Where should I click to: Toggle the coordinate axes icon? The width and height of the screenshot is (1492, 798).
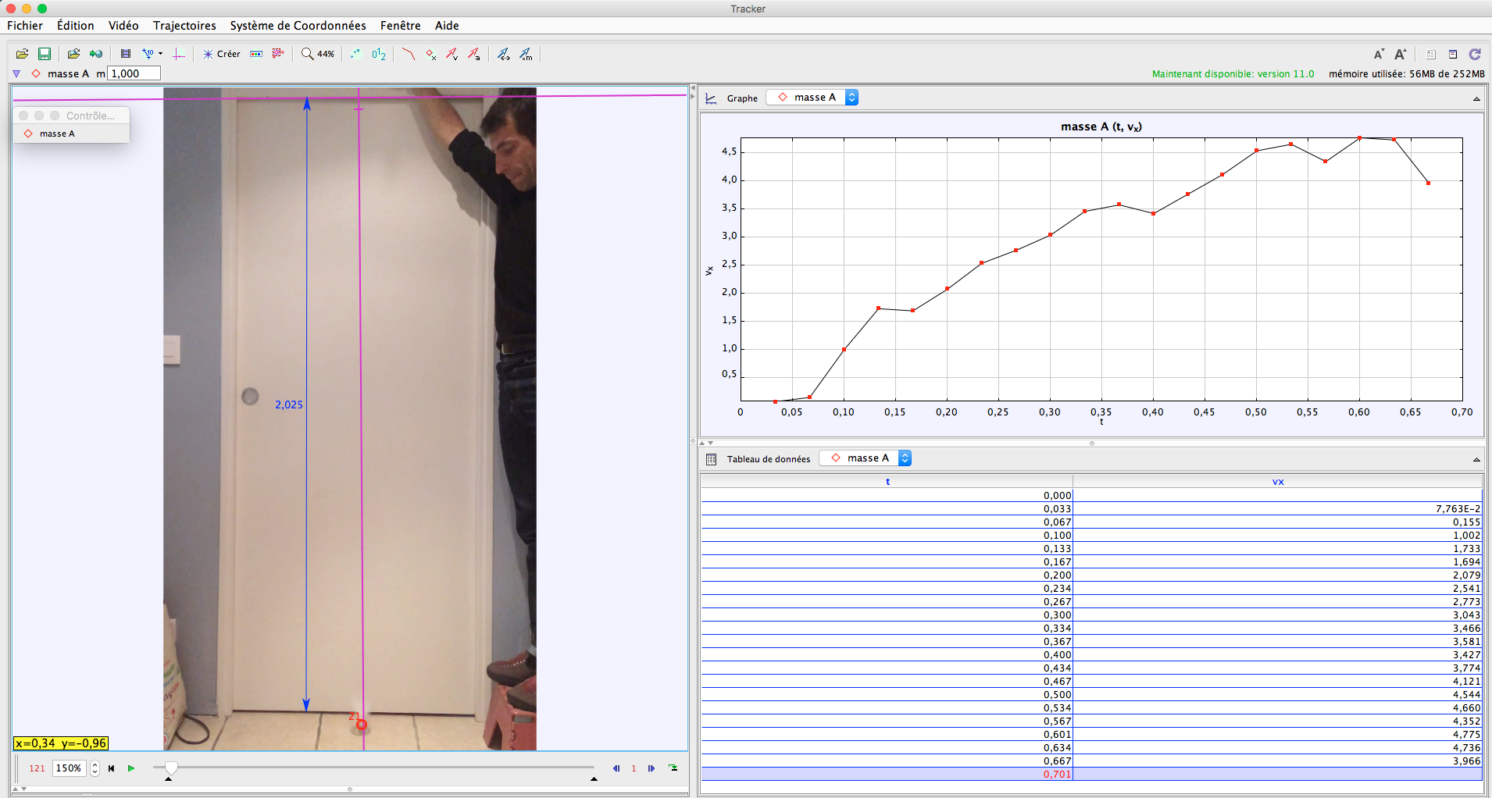(179, 54)
